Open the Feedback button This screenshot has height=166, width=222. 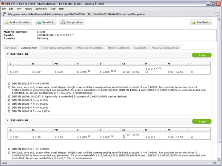coord(201,22)
